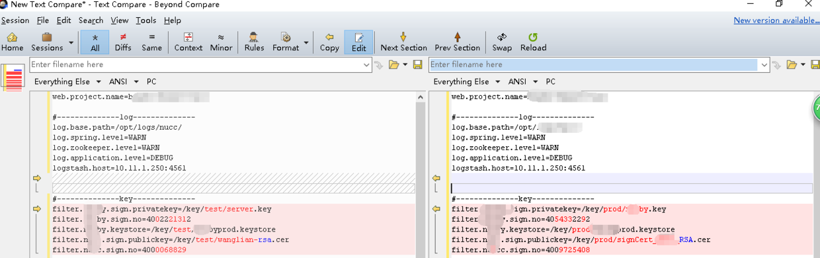This screenshot has height=258, width=820.
Task: Click left pane PC line ending label
Action: 151,81
